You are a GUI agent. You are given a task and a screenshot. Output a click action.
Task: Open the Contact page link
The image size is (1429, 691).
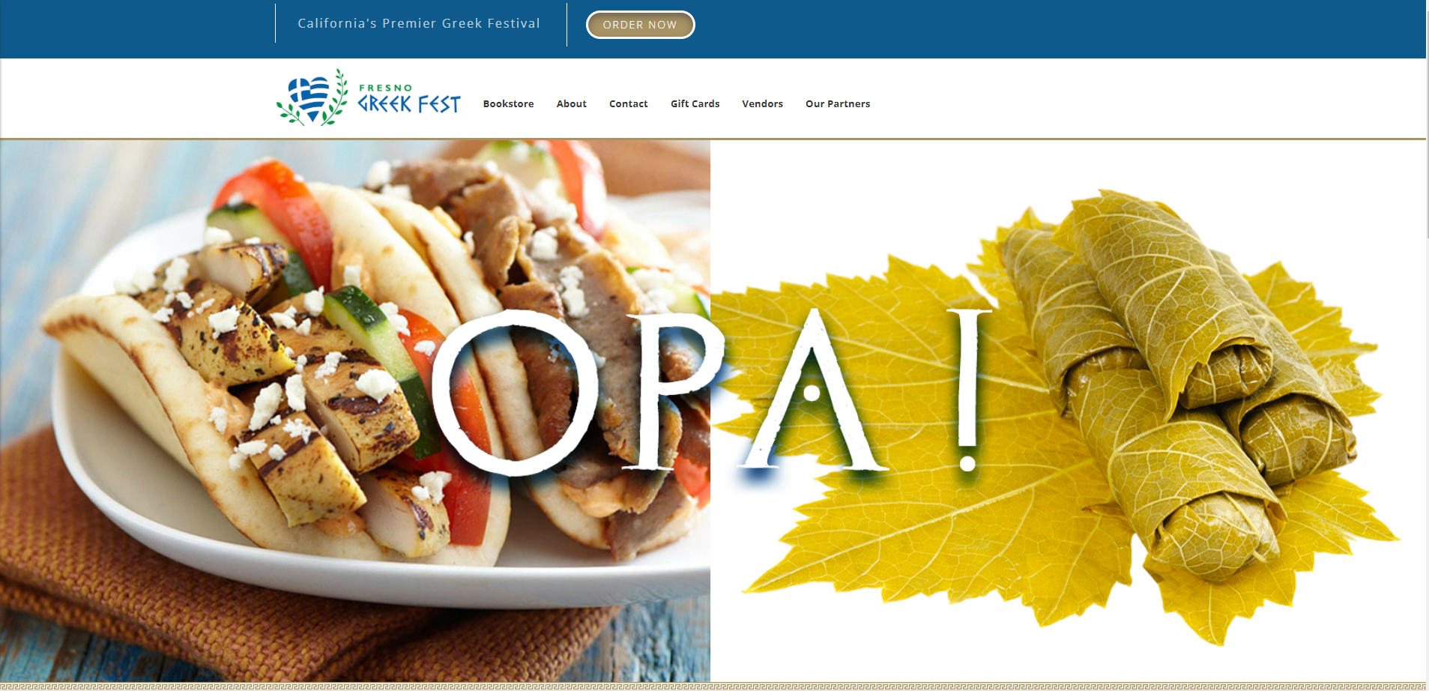tap(628, 103)
